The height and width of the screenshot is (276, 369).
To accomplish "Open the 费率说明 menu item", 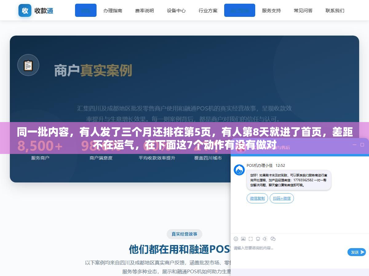I will pyautogui.click(x=144, y=10).
